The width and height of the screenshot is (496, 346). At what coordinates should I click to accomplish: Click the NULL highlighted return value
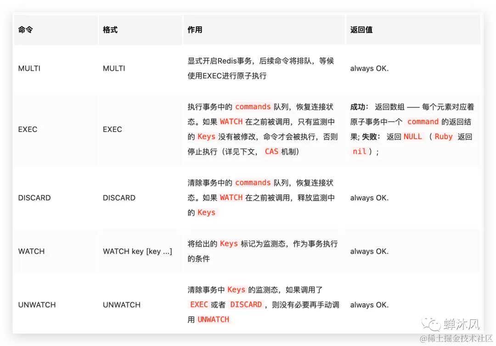(x=413, y=136)
